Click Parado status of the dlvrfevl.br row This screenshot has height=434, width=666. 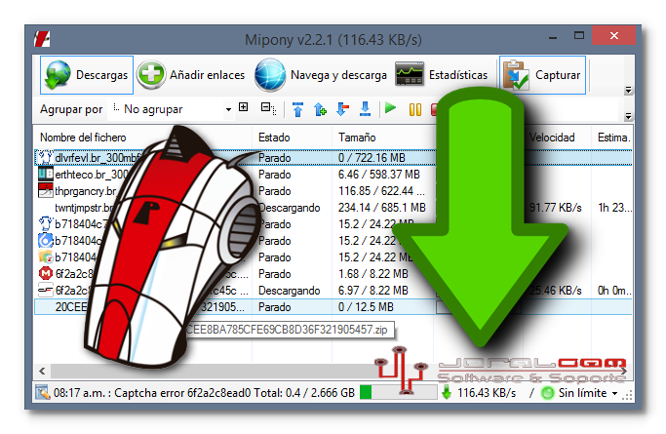click(x=274, y=158)
